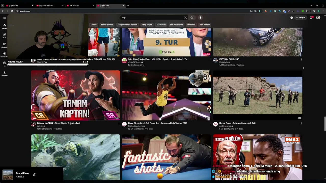Click the page vertical scrollbar

[325, 123]
